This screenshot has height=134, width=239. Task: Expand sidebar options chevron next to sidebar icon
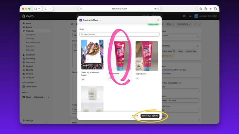click(x=39, y=9)
